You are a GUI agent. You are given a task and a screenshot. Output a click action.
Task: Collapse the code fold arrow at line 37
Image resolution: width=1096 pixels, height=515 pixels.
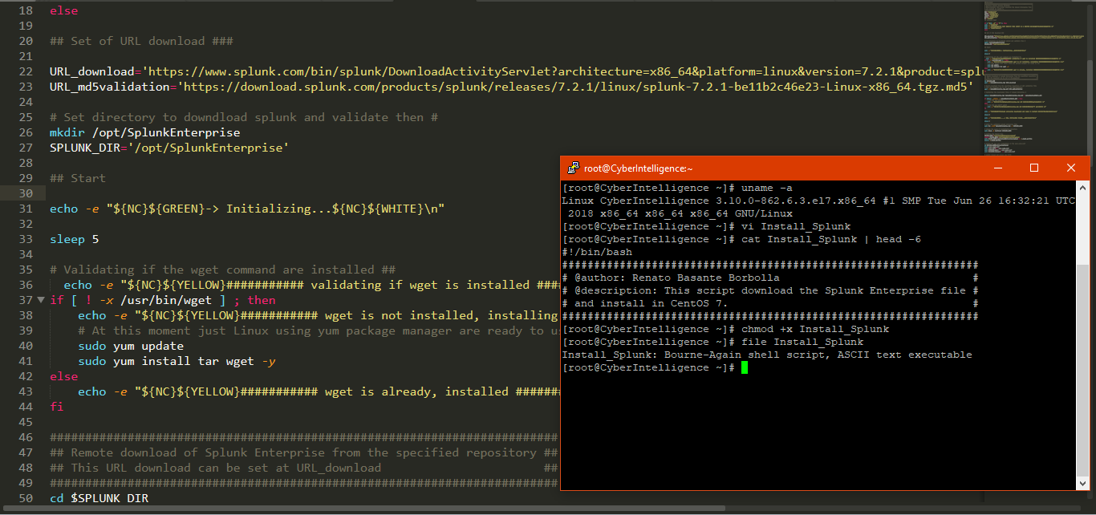(x=41, y=300)
